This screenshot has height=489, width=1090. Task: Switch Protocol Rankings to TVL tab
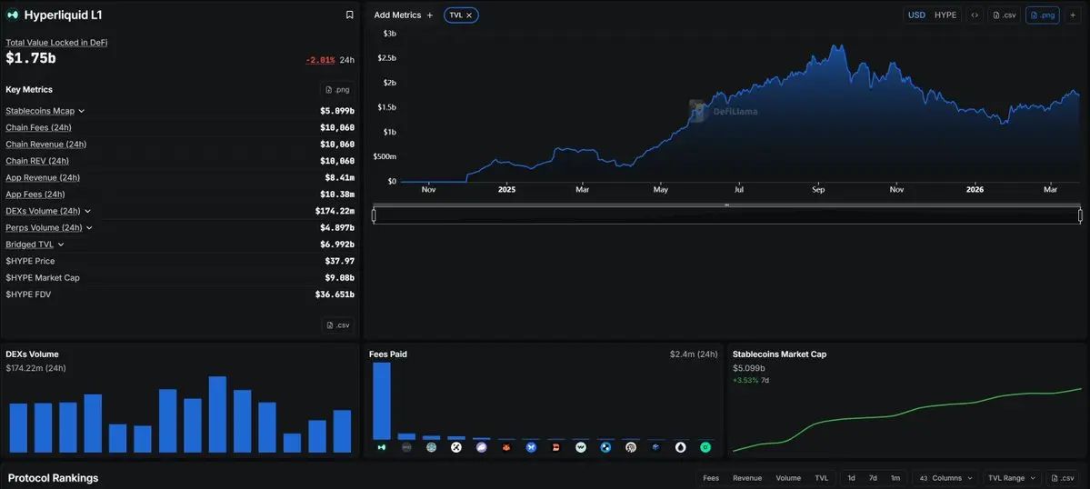tap(822, 478)
